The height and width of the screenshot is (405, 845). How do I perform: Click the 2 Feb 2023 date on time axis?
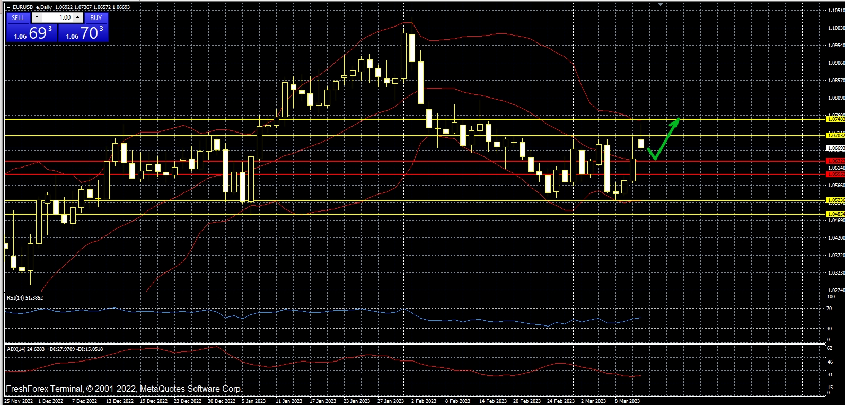point(424,401)
